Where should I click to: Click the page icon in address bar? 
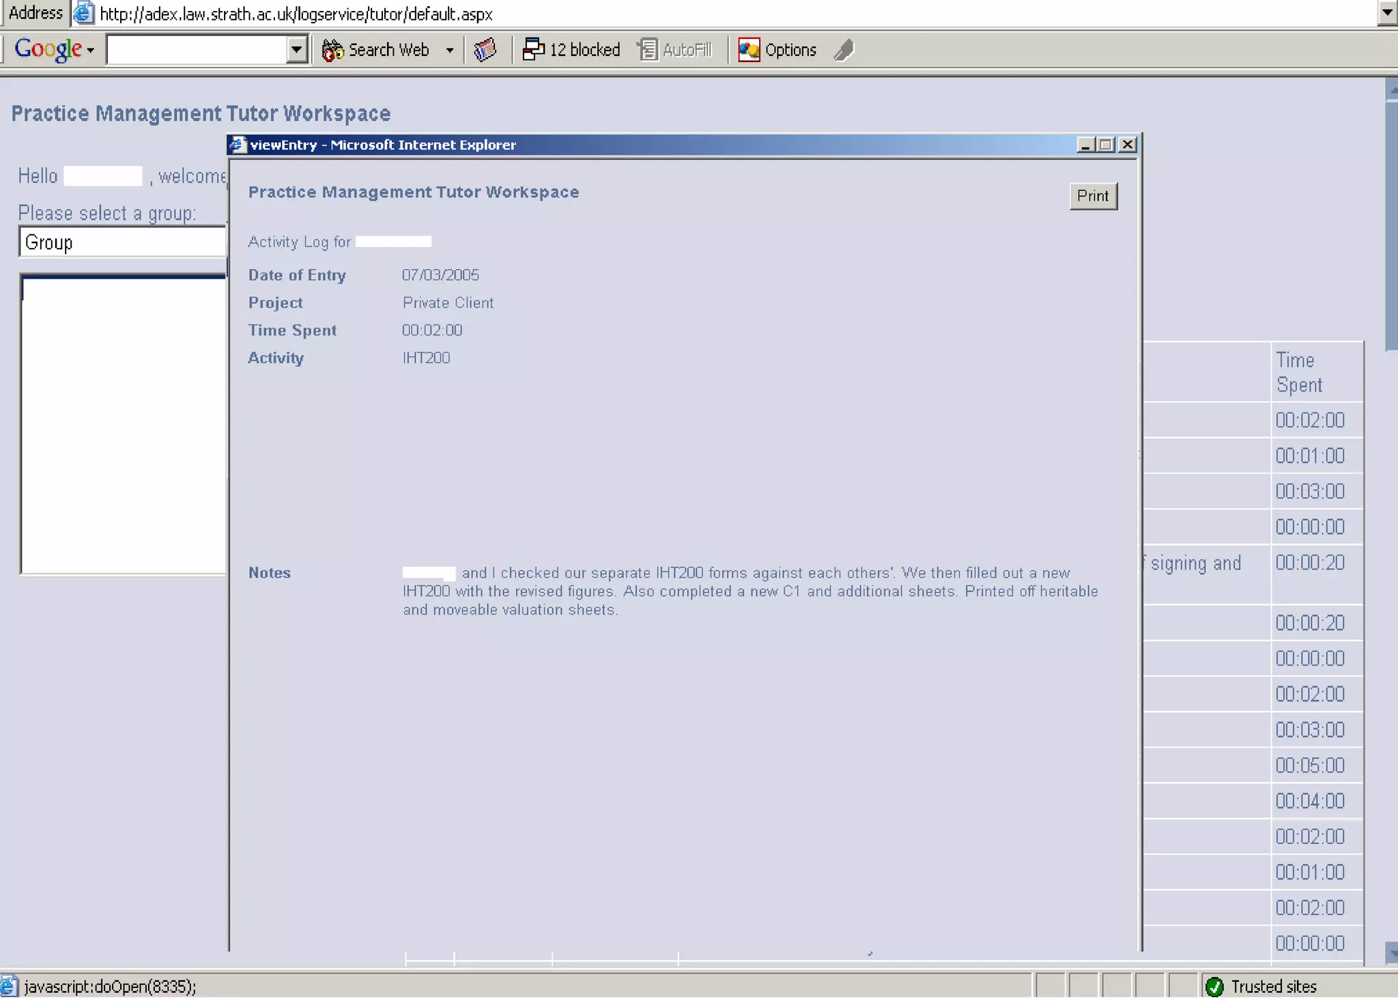coord(83,13)
